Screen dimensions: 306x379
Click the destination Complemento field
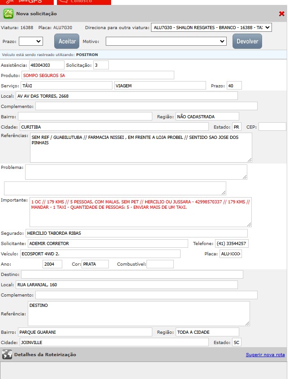click(147, 295)
